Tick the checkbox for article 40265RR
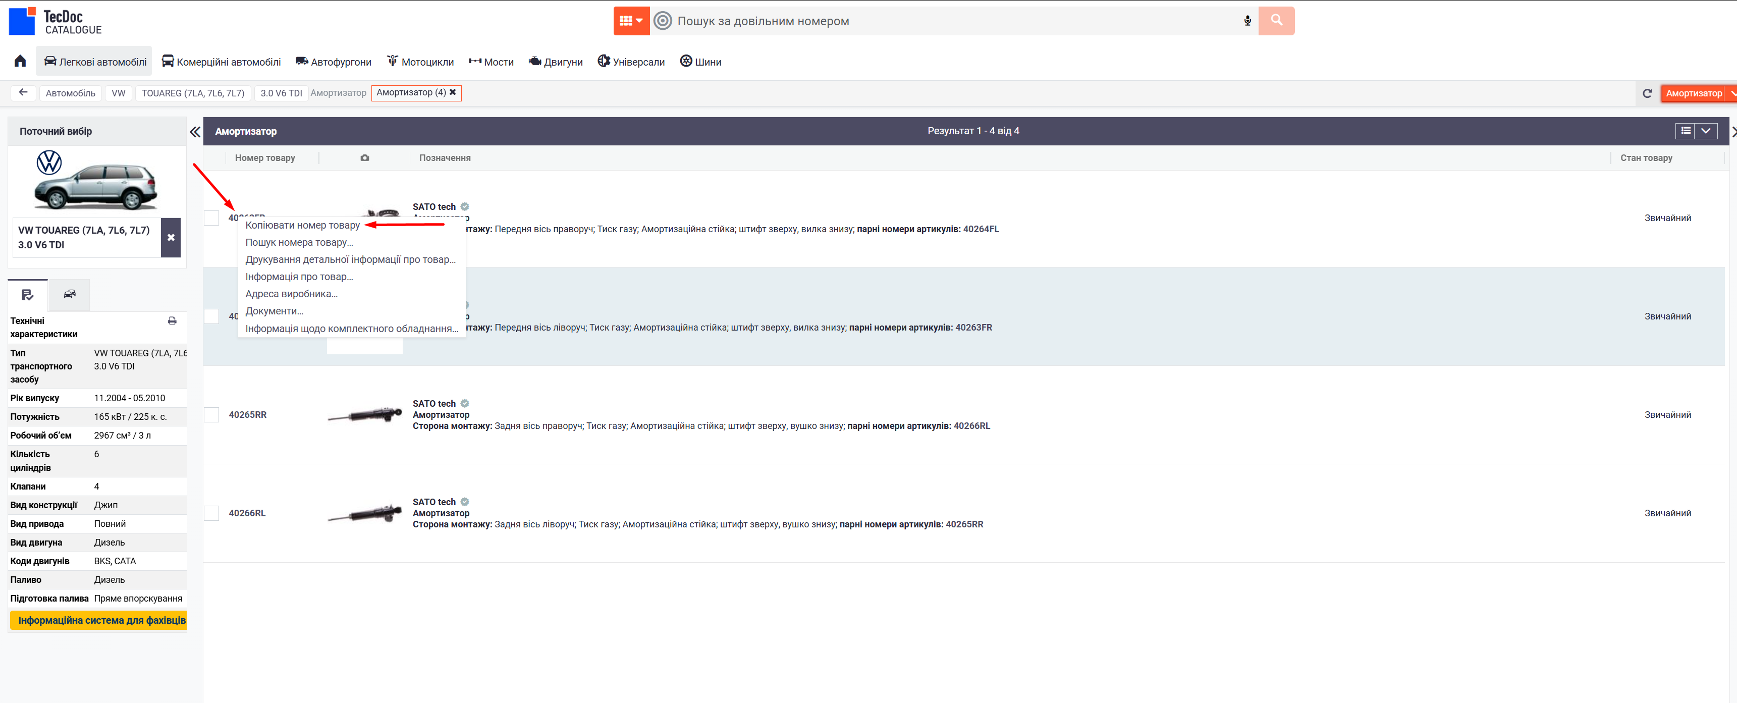The width and height of the screenshot is (1737, 703). (x=212, y=414)
